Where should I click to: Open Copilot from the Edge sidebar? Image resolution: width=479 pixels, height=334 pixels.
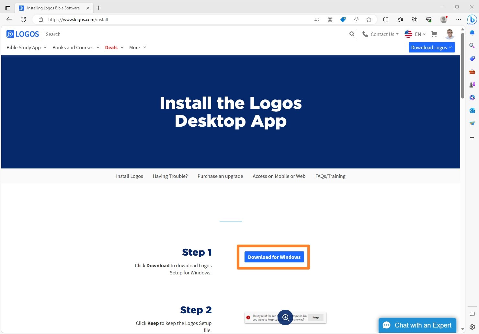click(472, 19)
